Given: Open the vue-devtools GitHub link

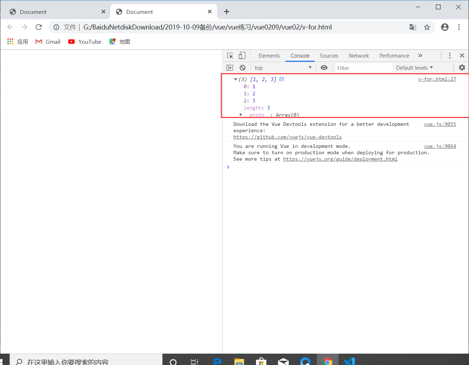Looking at the screenshot, I should (x=287, y=137).
